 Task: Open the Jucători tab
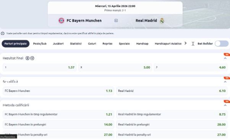[x=58, y=44]
